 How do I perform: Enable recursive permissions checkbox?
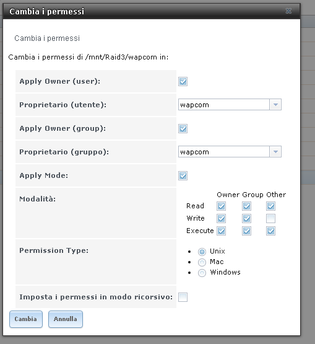[183, 298]
